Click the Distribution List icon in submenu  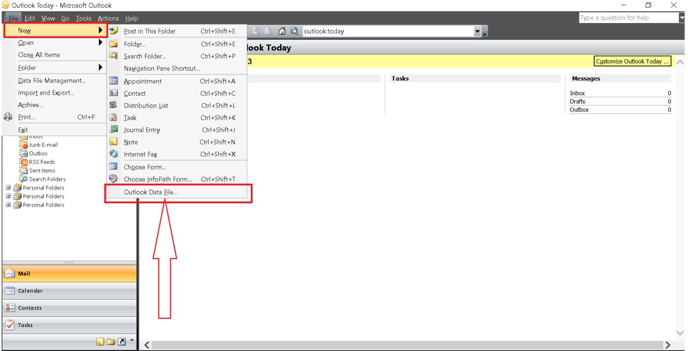click(x=114, y=105)
